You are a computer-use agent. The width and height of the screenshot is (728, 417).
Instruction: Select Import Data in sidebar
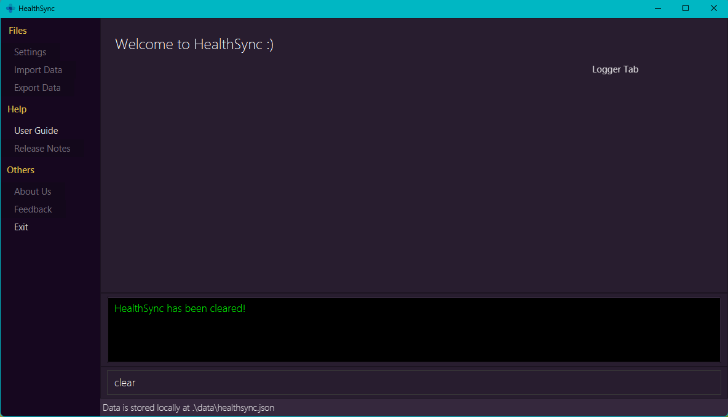pos(38,70)
